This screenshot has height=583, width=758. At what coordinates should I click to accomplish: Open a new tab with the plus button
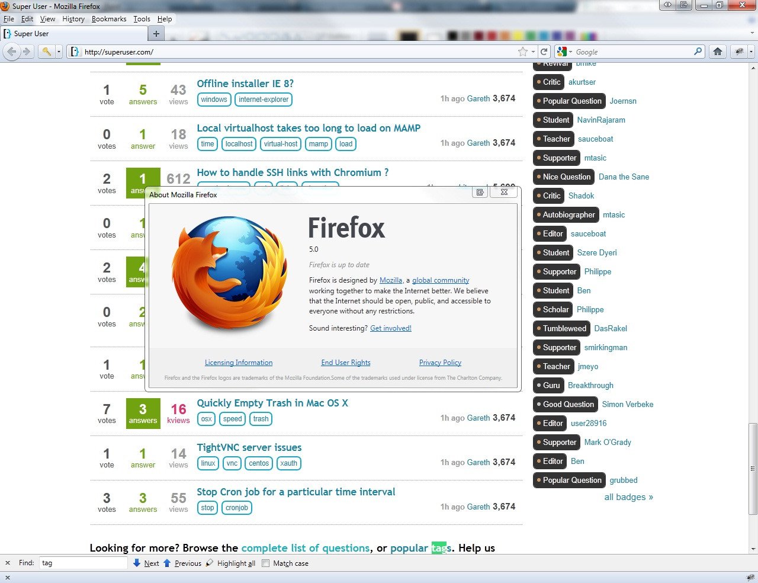point(156,34)
